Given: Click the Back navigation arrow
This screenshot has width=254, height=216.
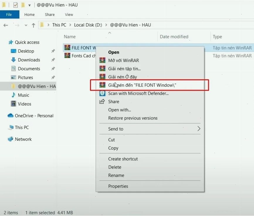Looking at the screenshot, I should 6,25.
